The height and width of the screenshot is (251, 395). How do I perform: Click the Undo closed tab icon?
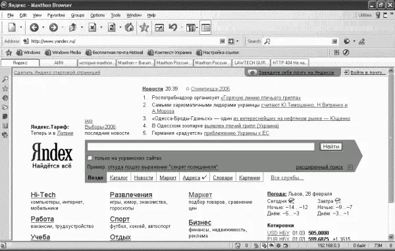click(x=173, y=27)
